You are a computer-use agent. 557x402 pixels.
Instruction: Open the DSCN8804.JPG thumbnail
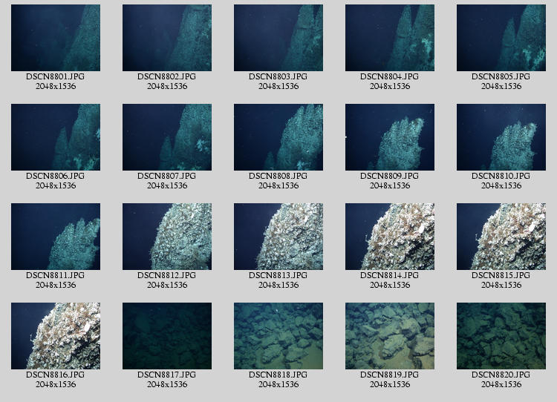pyautogui.click(x=389, y=38)
